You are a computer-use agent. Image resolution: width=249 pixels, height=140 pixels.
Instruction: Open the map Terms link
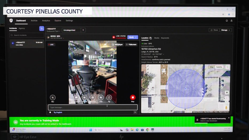click(x=216, y=112)
